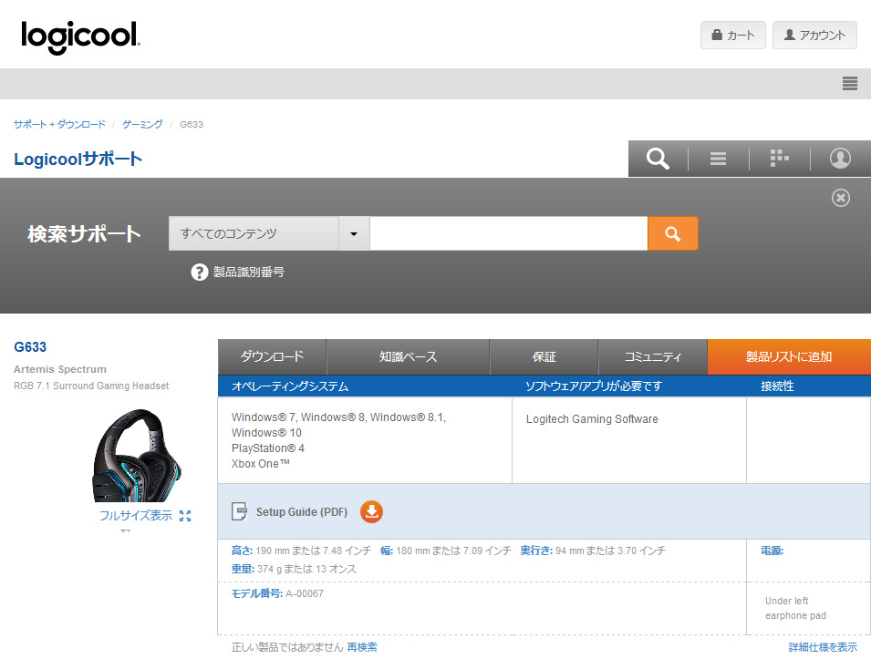Select the Windows® 10 text line
Screen dimensions: 871x659
(x=266, y=432)
